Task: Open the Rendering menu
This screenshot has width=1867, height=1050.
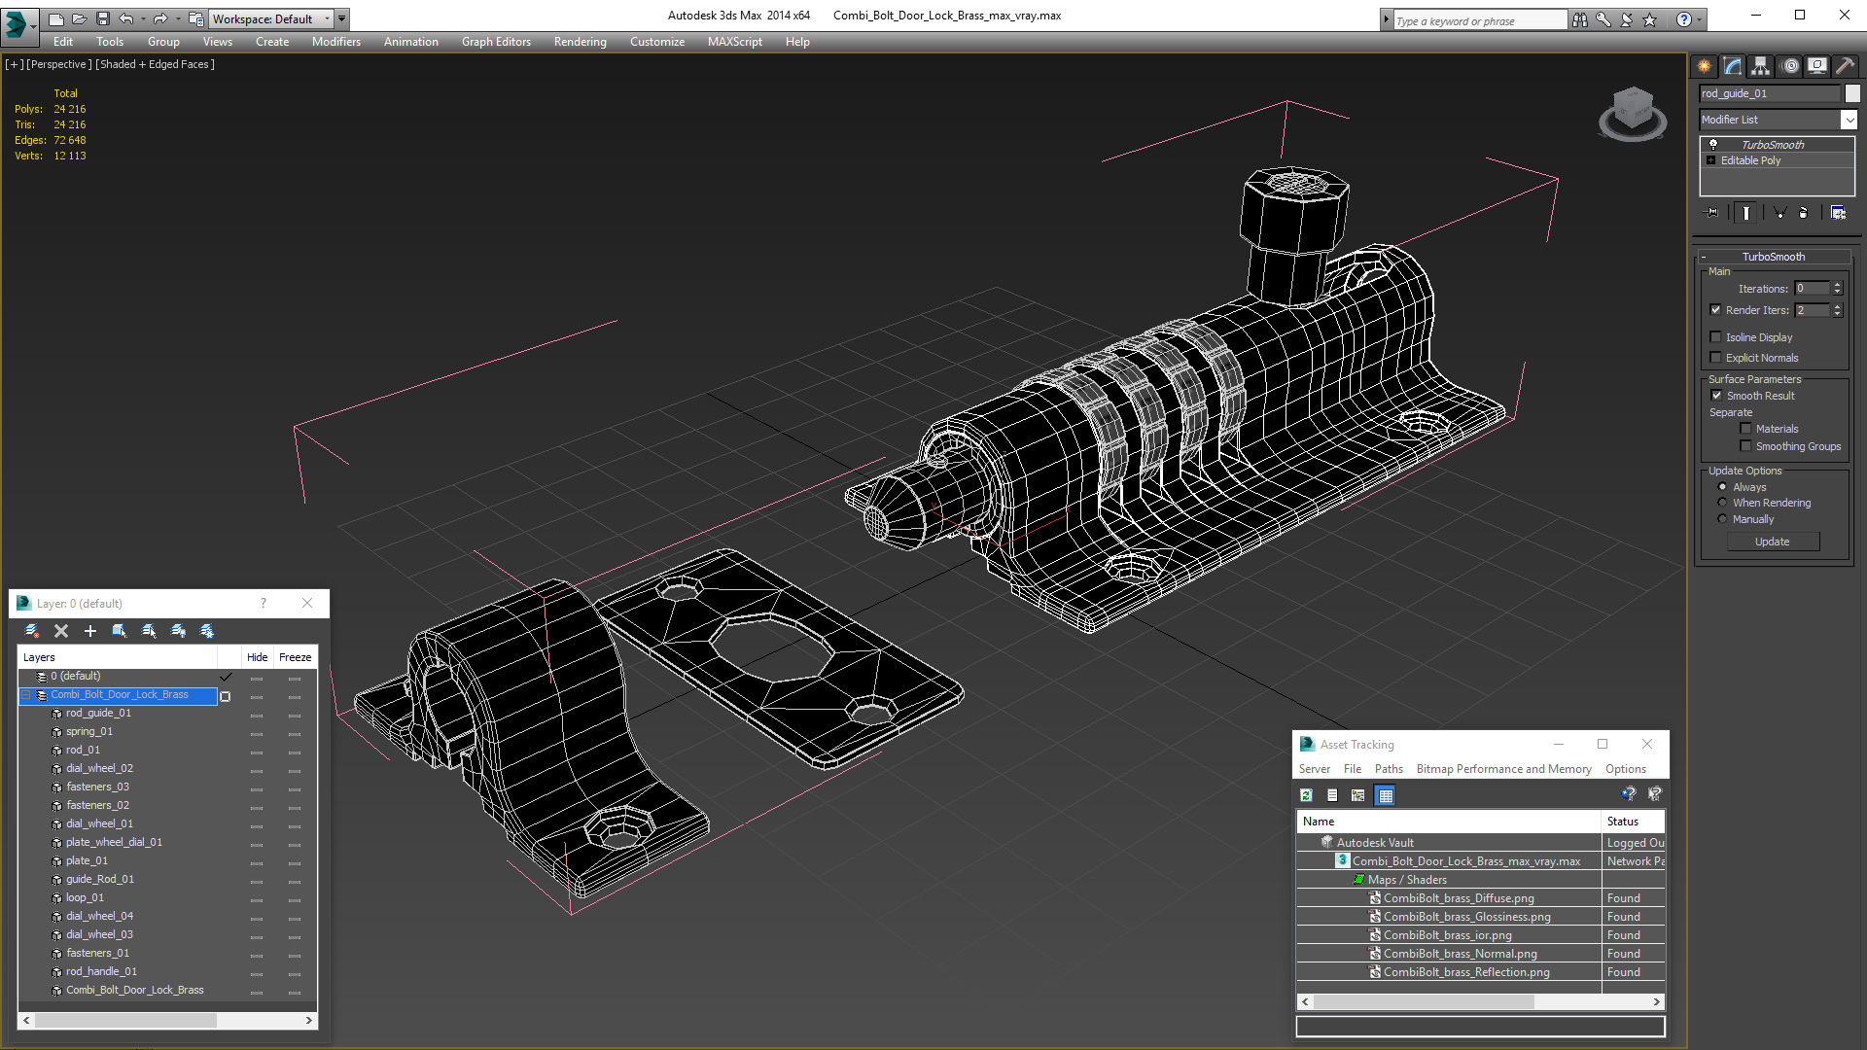Action: 580,42
